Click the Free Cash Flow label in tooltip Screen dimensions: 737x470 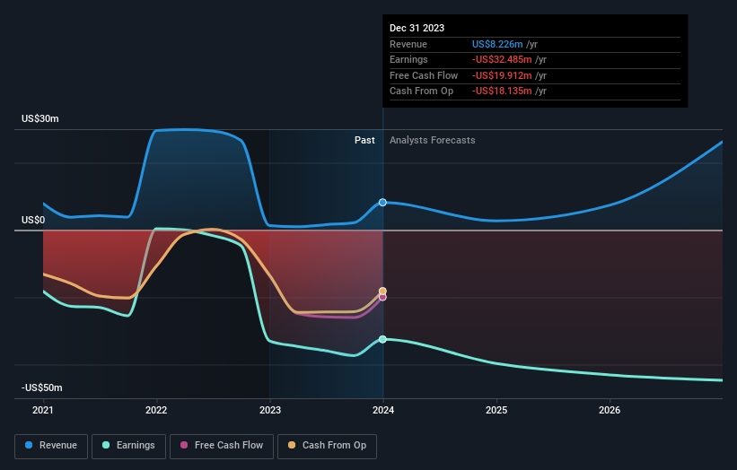pyautogui.click(x=424, y=75)
